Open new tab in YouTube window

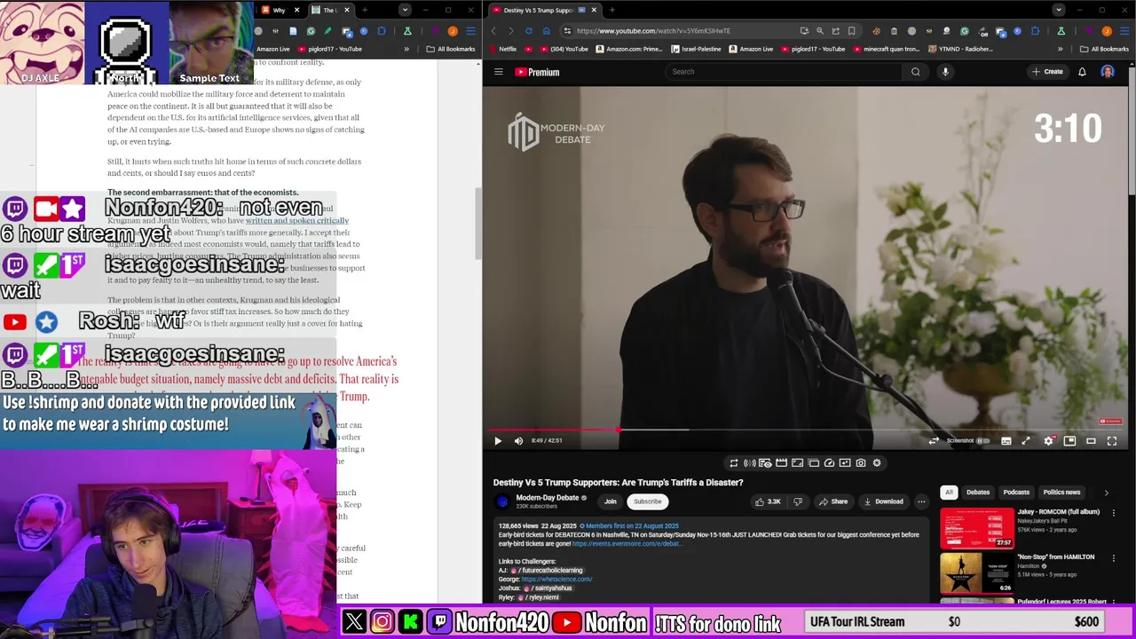point(612,10)
